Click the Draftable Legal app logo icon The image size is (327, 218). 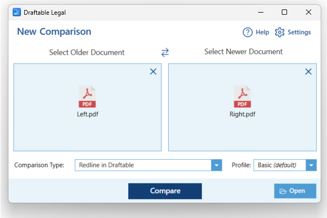point(17,12)
